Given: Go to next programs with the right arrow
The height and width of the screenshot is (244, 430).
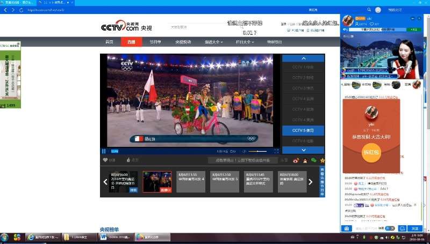Looking at the screenshot, I should point(310,182).
